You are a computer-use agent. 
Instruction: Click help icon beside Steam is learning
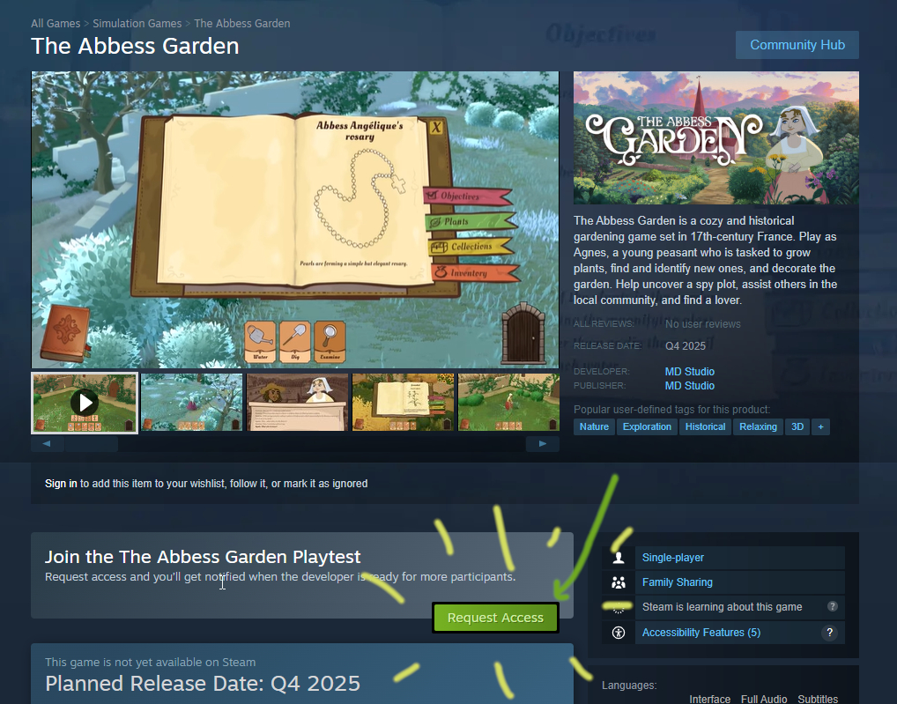tap(833, 606)
